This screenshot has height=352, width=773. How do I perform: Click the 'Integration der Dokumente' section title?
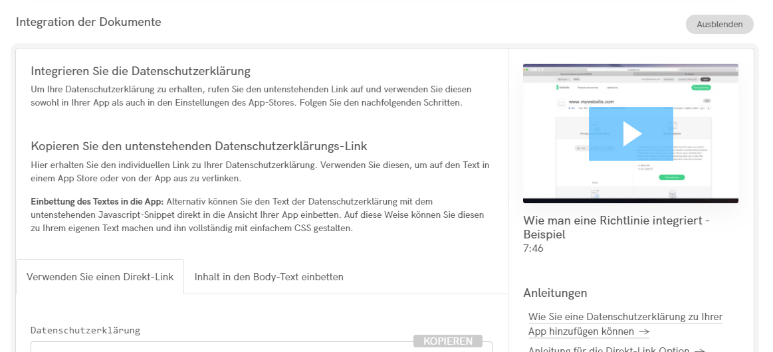[x=88, y=22]
